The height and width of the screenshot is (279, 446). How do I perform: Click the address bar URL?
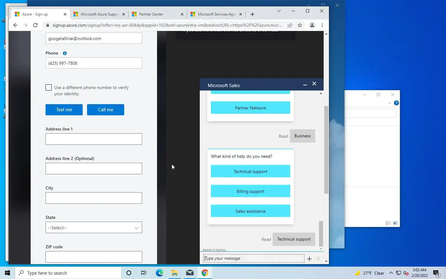[x=167, y=25]
